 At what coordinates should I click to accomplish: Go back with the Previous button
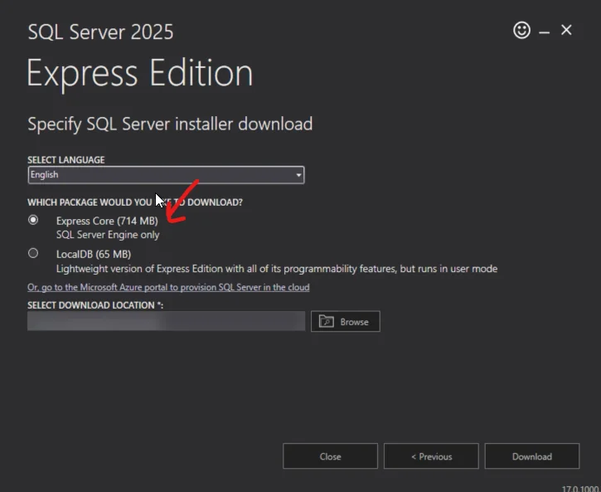431,456
